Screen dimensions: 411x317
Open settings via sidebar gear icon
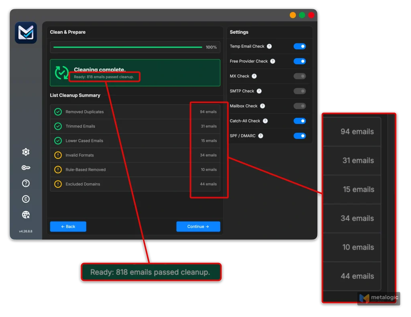(x=26, y=152)
